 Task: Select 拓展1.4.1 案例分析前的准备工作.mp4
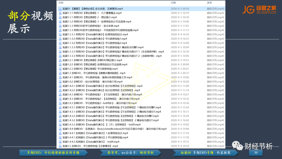(97, 77)
